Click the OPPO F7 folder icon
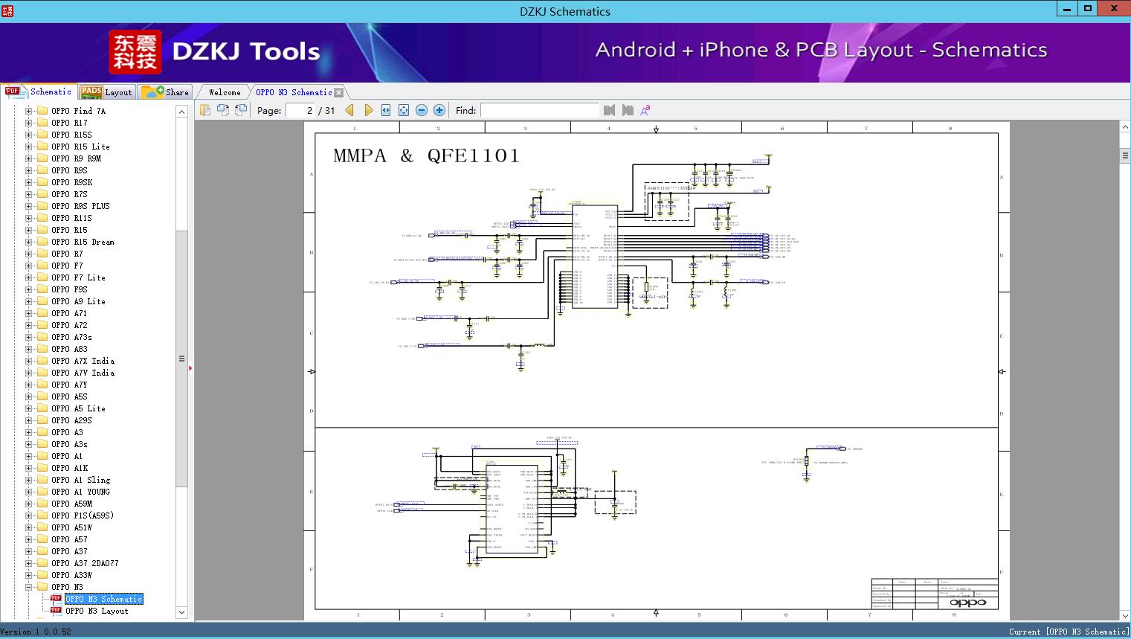The width and height of the screenshot is (1131, 639). tap(42, 266)
